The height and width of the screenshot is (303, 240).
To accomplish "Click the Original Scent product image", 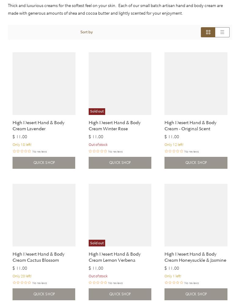I will click(x=196, y=83).
